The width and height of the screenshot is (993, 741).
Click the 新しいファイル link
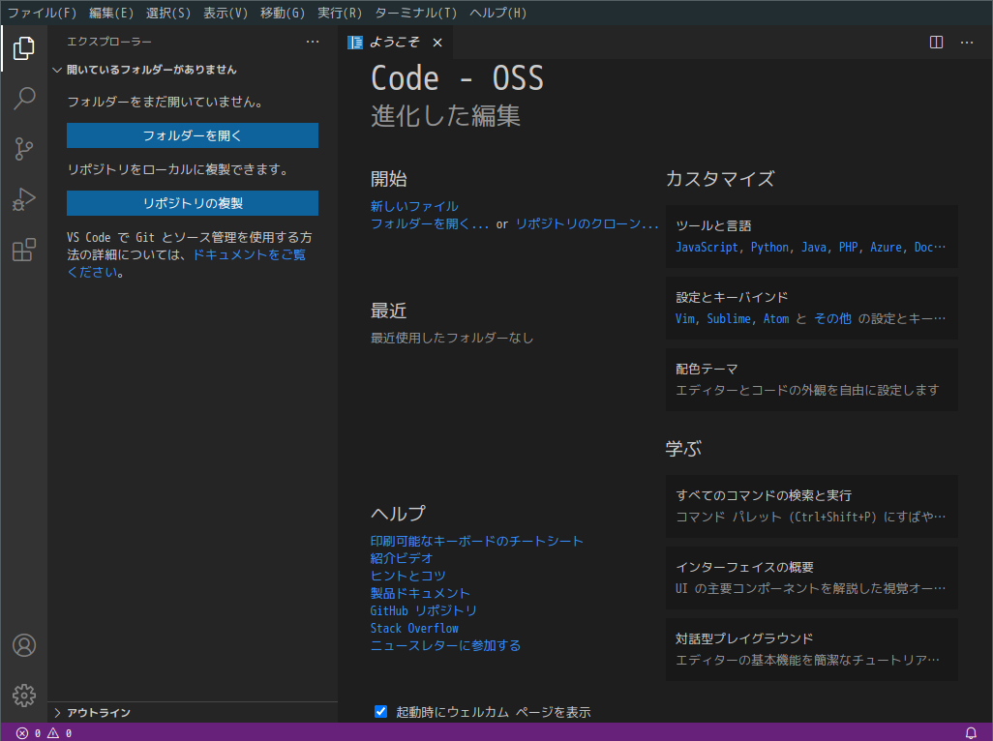pyautogui.click(x=414, y=206)
